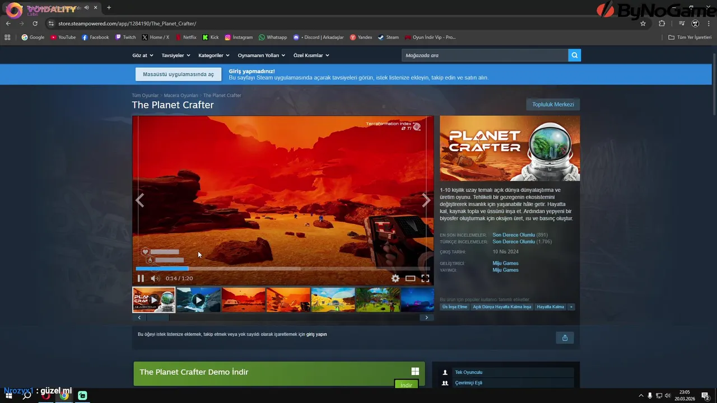Open the Instagram bookmark
The width and height of the screenshot is (717, 403).
[x=239, y=38]
